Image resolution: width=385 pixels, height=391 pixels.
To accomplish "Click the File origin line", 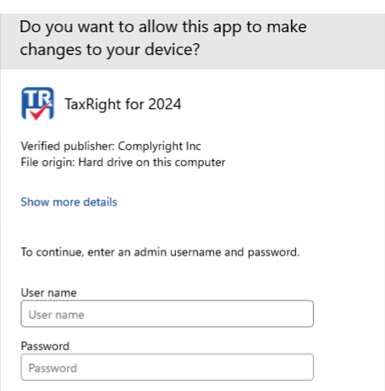I will coord(123,162).
